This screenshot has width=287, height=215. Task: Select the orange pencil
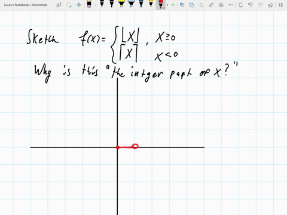(151, 4)
